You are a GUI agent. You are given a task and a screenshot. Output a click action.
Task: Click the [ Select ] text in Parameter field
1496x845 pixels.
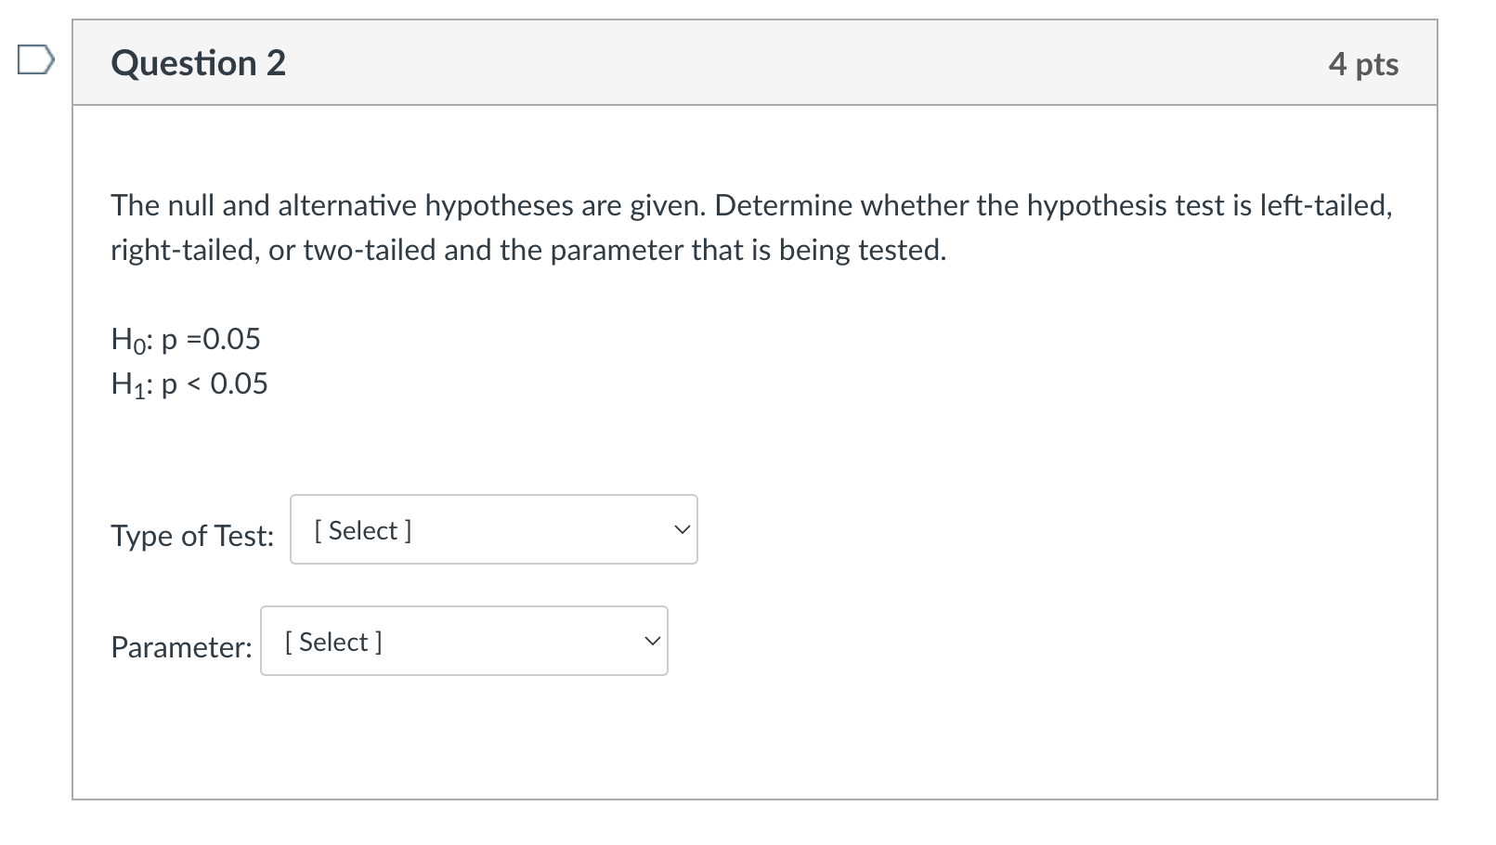tap(333, 642)
